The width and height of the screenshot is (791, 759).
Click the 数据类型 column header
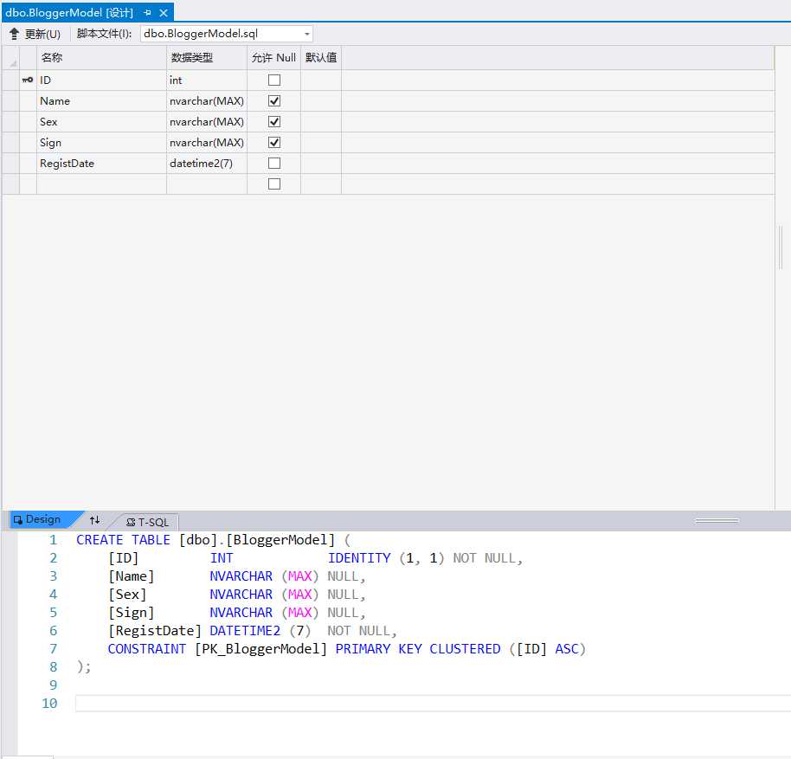pos(207,57)
